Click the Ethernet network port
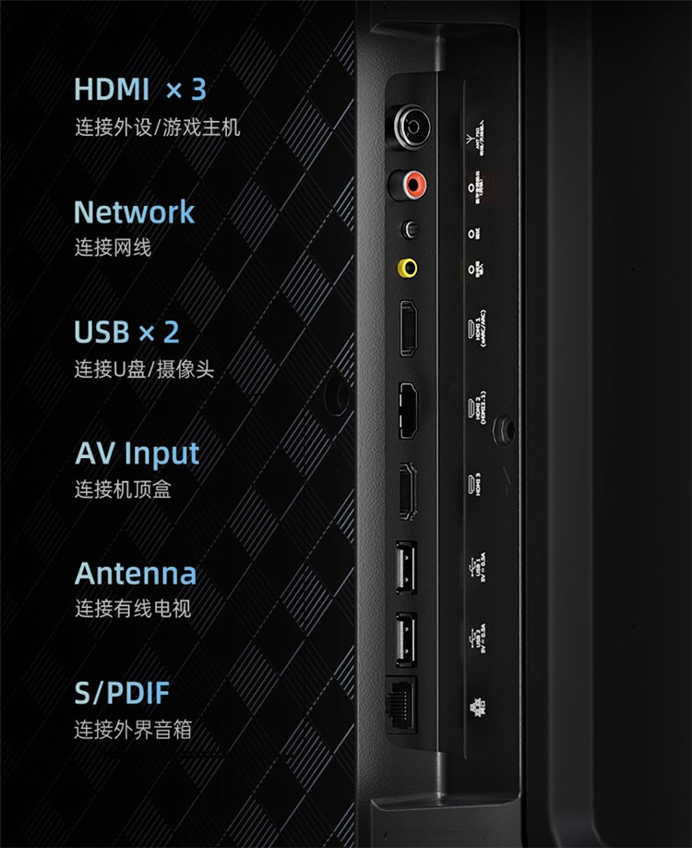This screenshot has height=848, width=692. point(401,706)
